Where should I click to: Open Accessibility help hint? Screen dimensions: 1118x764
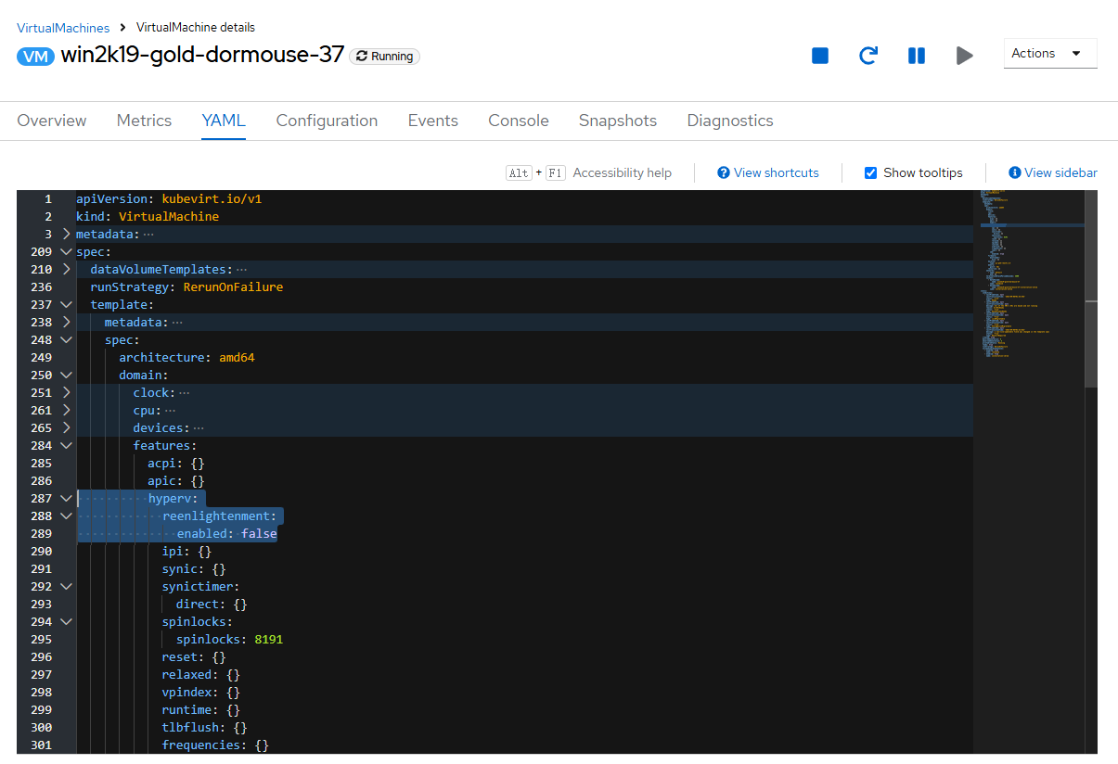[623, 172]
